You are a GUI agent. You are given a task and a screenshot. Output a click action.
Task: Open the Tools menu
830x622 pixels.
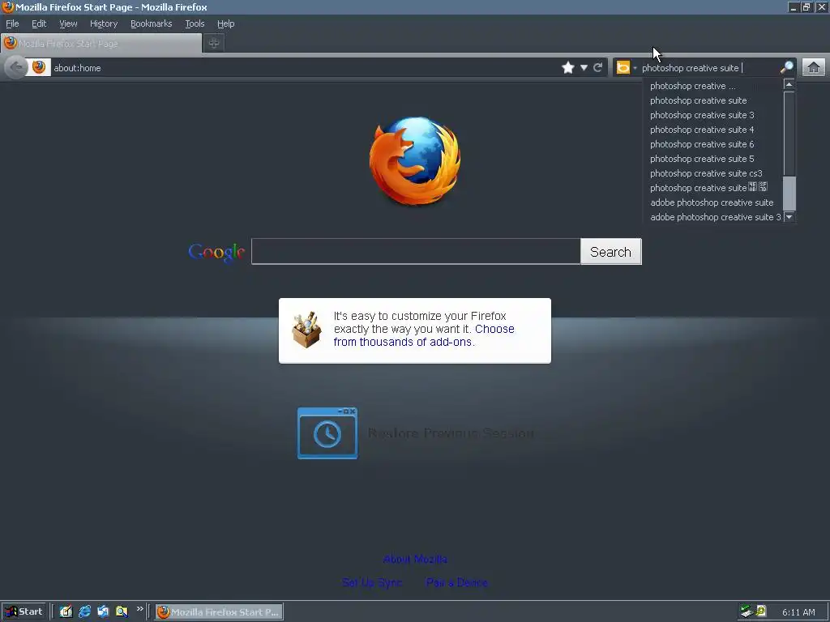pos(195,23)
